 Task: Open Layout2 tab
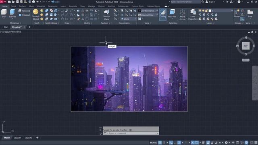point(28,138)
